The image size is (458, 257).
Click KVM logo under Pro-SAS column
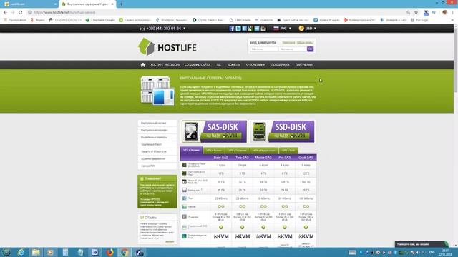pyautogui.click(x=285, y=236)
